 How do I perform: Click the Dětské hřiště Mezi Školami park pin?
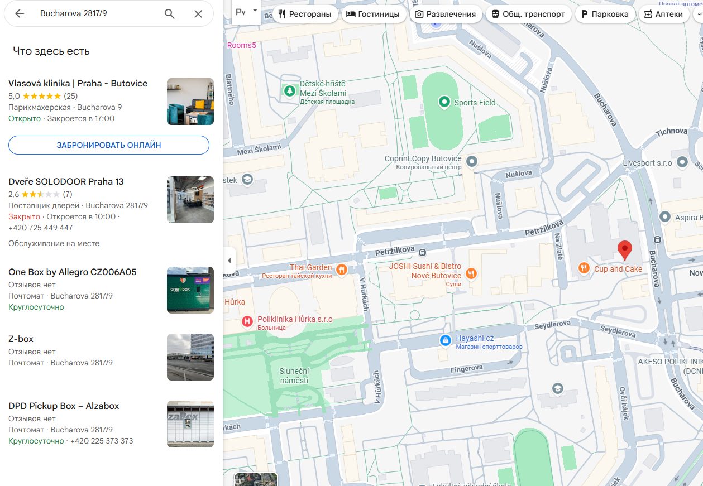coord(289,90)
